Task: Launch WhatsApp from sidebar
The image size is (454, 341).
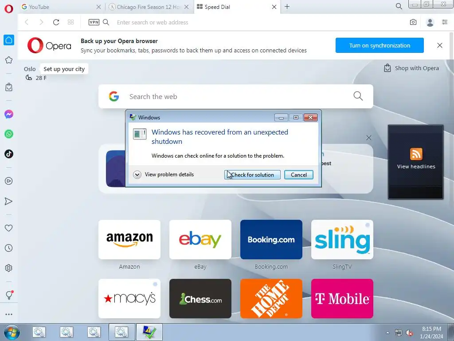Action: pos(9,134)
